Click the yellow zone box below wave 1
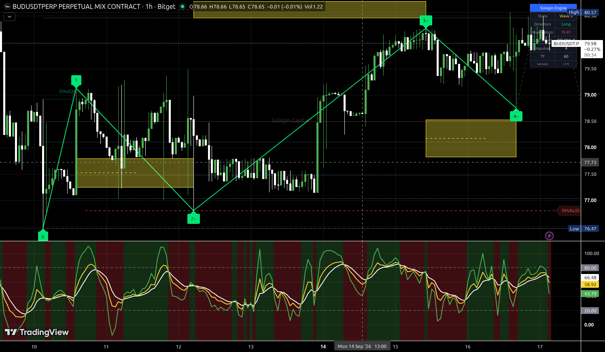The height and width of the screenshot is (352, 605). (x=135, y=173)
